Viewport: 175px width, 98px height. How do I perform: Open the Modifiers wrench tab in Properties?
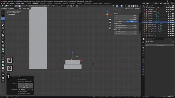(143, 62)
